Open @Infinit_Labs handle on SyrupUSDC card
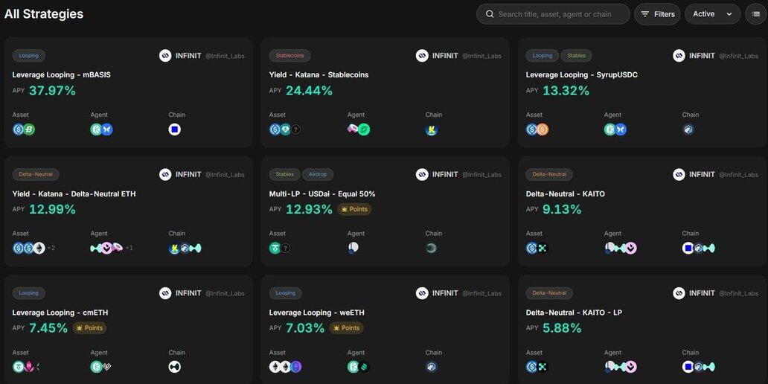768x384 pixels. (738, 56)
